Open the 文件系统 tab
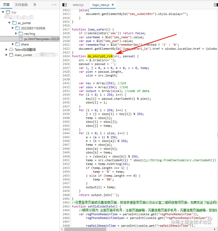 click(x=21, y=5)
